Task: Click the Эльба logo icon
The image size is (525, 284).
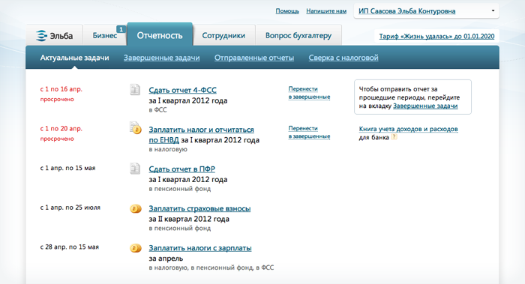Action: click(x=41, y=35)
